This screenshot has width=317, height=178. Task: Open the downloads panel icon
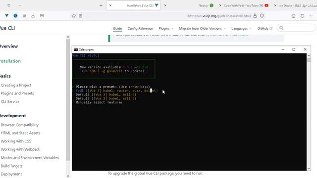tap(33, 15)
